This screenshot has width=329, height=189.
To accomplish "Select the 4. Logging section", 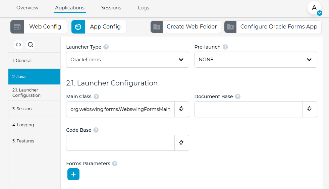I will 35,125.
